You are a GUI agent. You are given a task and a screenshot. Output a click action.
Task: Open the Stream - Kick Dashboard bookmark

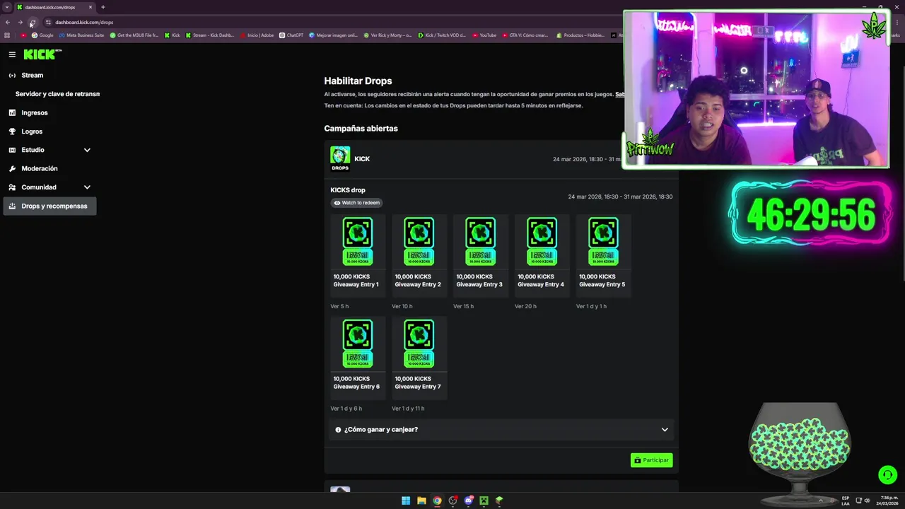pos(210,35)
